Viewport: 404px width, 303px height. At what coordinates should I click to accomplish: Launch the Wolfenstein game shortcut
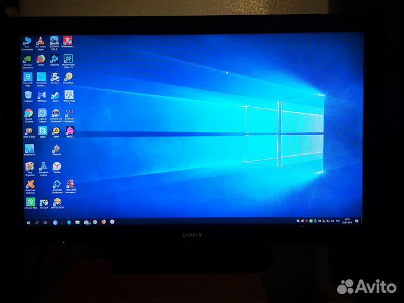pyautogui.click(x=68, y=42)
